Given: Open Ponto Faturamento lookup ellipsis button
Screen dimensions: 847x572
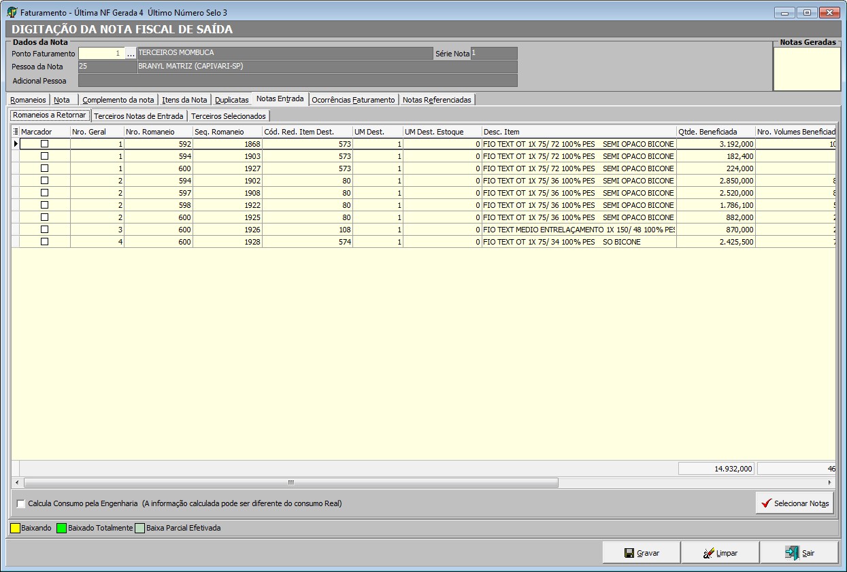Looking at the screenshot, I should (x=131, y=54).
